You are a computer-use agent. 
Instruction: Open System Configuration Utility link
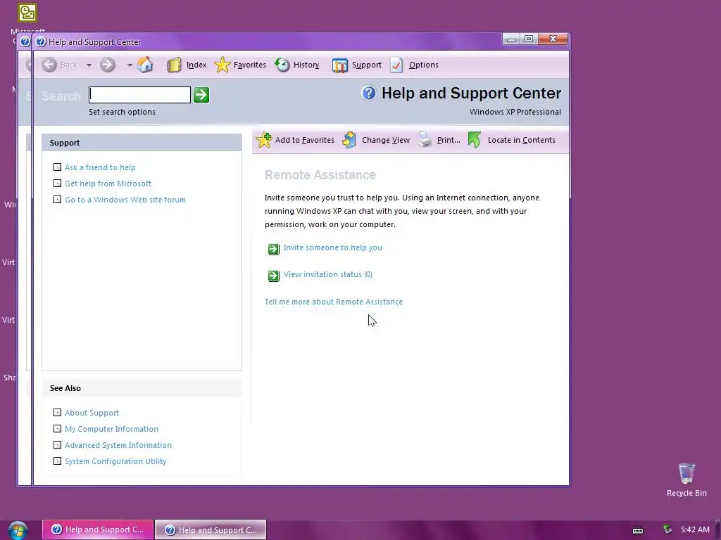click(x=115, y=461)
